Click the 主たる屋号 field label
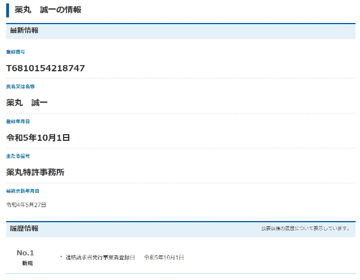This screenshot has height=280, width=360. [x=18, y=156]
